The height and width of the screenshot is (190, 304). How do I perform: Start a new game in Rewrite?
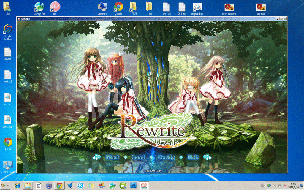click(x=112, y=157)
